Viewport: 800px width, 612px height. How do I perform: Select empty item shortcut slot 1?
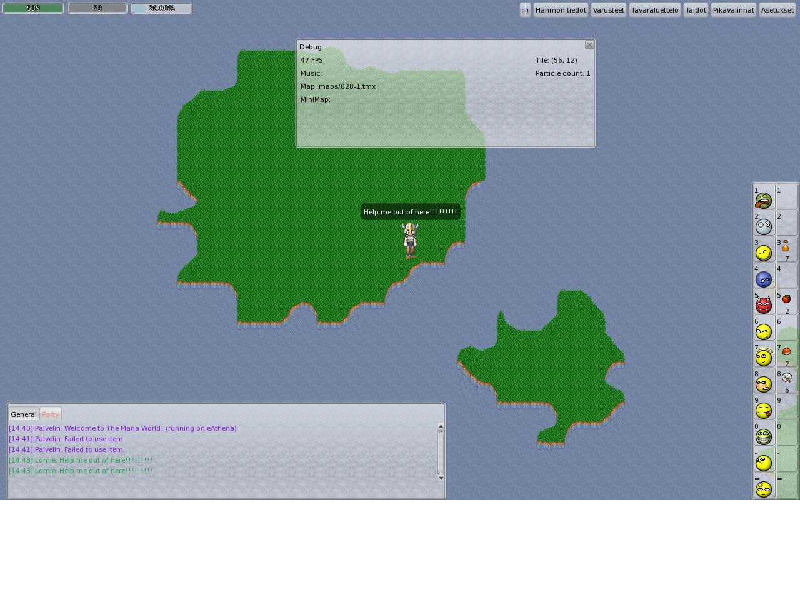click(x=787, y=197)
